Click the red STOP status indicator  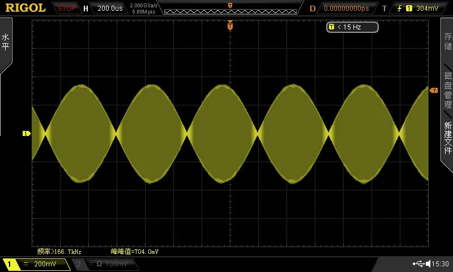tap(66, 8)
